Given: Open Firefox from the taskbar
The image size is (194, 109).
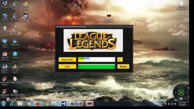Looking at the screenshot, I should point(38,104).
